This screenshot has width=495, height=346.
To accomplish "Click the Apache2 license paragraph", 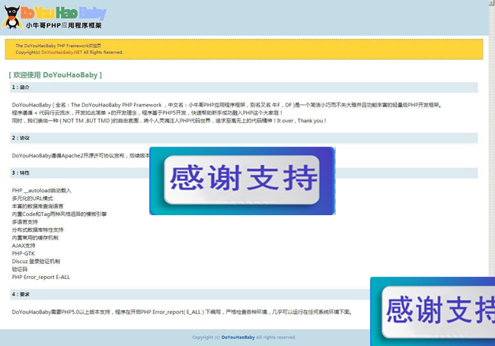I will 81,155.
